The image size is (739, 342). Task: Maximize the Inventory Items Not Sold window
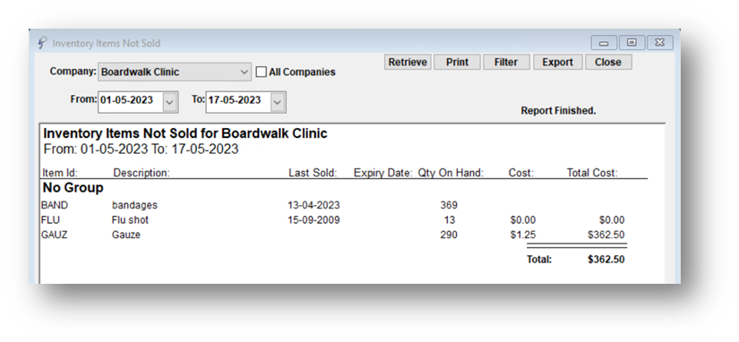coord(632,43)
